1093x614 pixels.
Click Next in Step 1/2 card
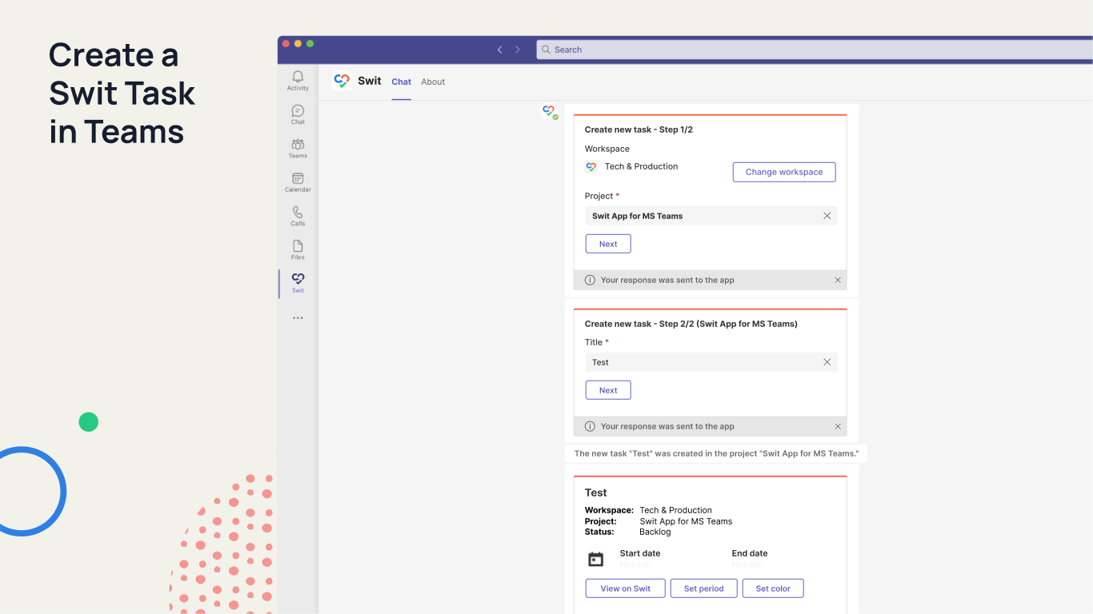[x=608, y=244]
